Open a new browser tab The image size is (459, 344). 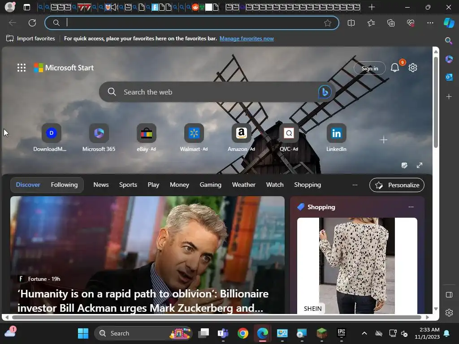tap(372, 7)
